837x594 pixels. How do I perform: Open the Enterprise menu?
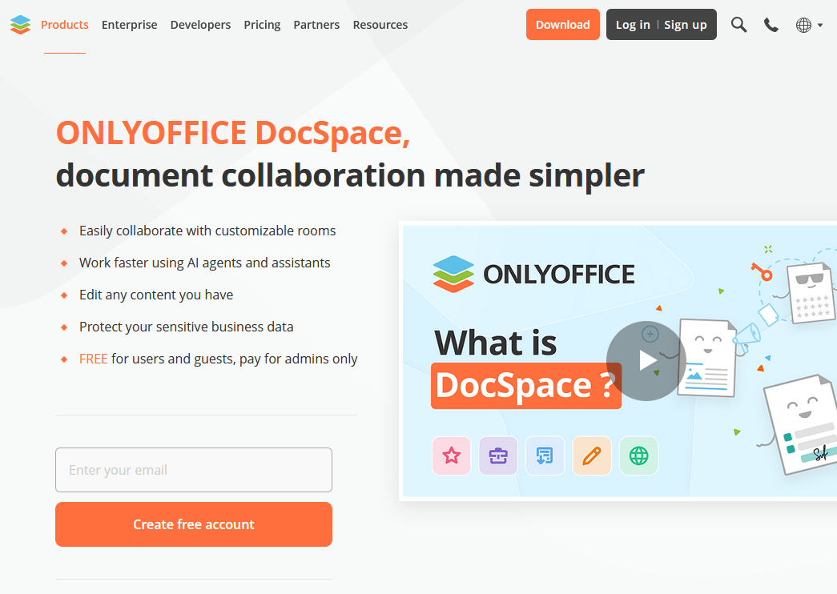tap(129, 25)
